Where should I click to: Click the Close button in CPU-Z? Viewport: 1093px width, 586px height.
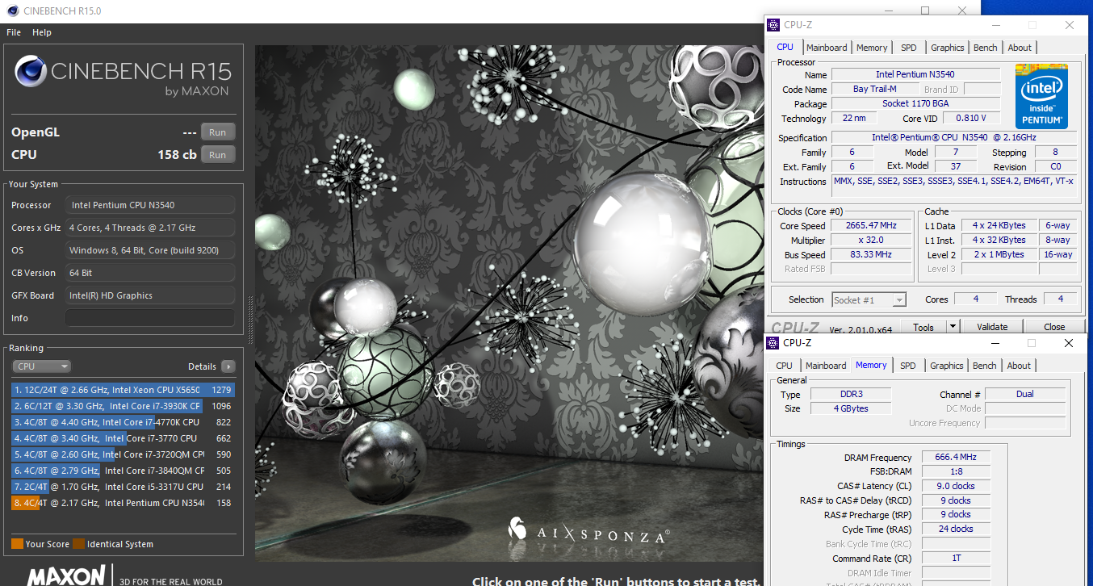pyautogui.click(x=1054, y=327)
